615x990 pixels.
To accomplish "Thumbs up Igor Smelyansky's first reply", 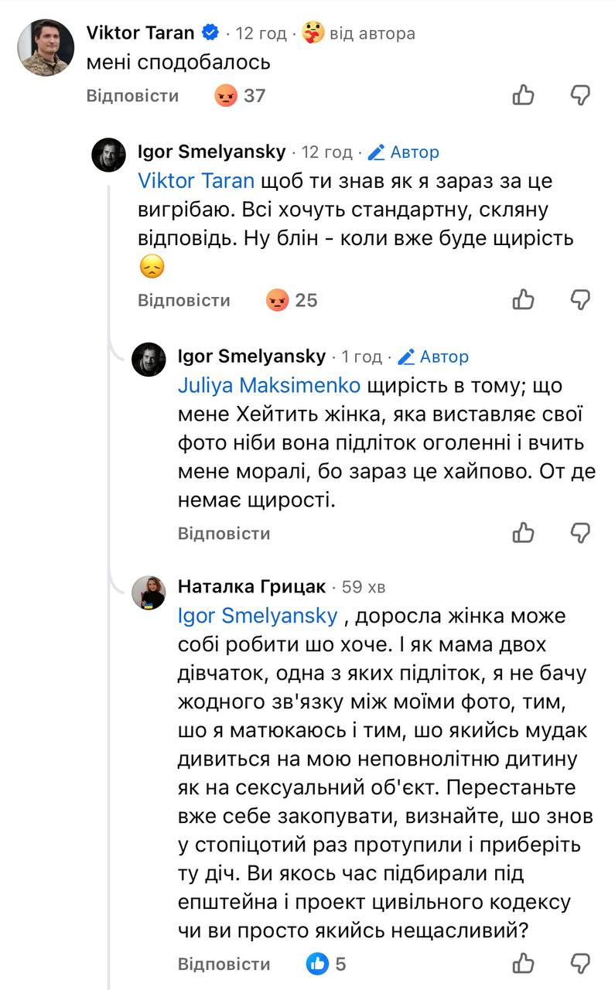I will [x=524, y=299].
